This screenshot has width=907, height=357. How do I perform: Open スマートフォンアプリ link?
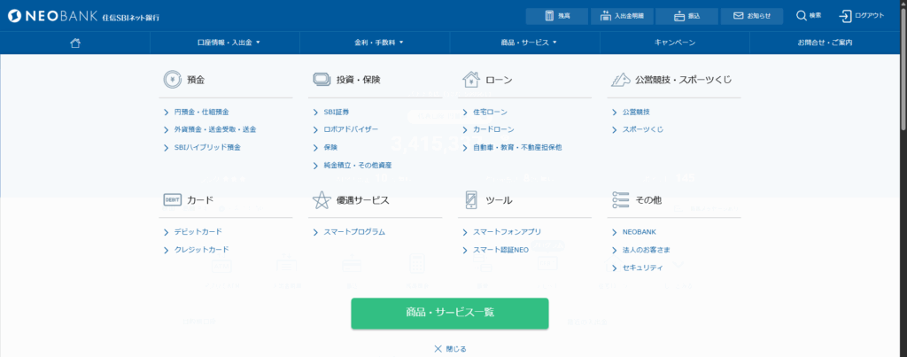tap(508, 232)
